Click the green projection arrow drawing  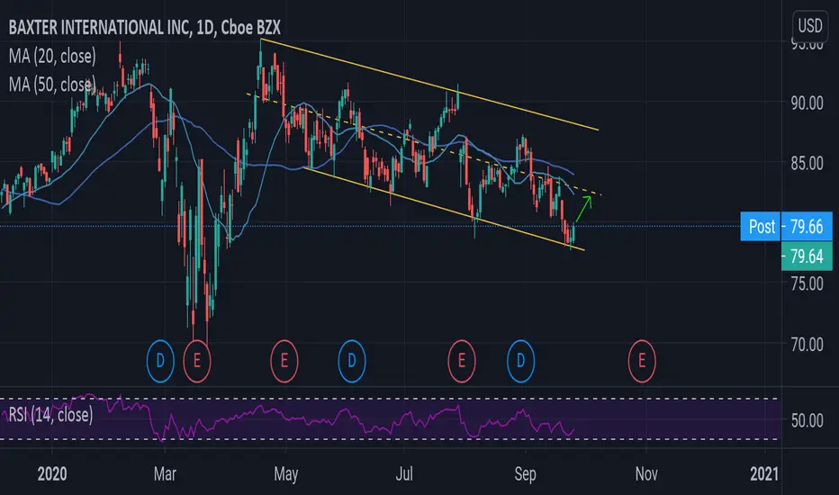click(583, 209)
